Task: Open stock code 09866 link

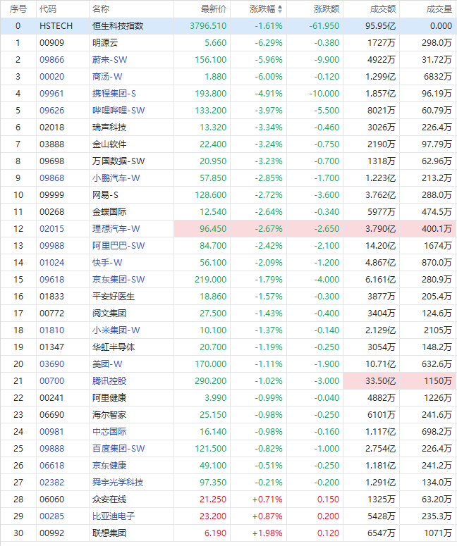Action: [x=52, y=60]
